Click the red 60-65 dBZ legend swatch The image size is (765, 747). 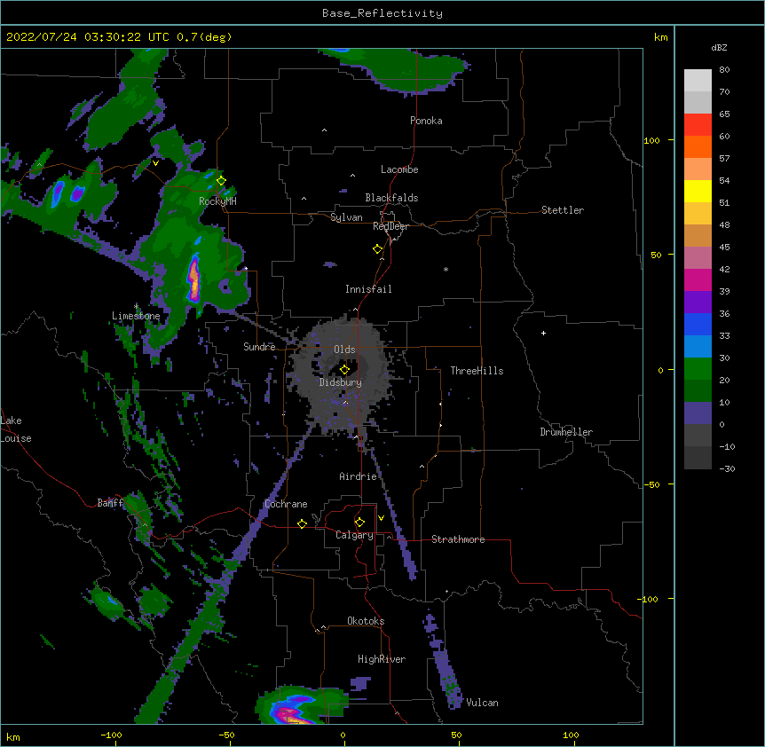698,125
